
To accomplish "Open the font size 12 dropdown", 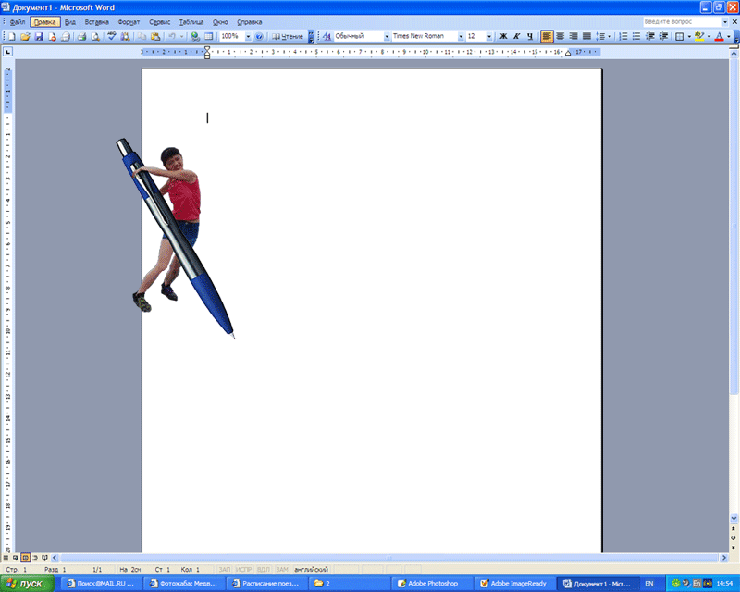I will 489,36.
